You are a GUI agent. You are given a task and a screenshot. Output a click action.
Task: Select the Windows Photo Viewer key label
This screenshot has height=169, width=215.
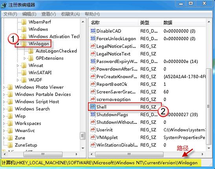pos(39,87)
